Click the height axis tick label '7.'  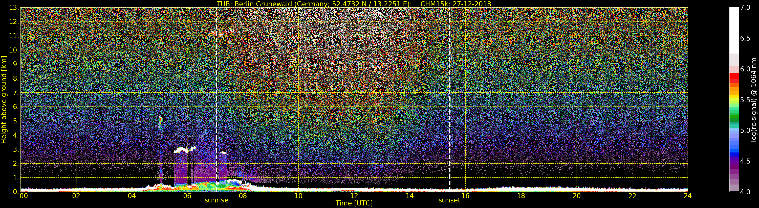pos(16,93)
